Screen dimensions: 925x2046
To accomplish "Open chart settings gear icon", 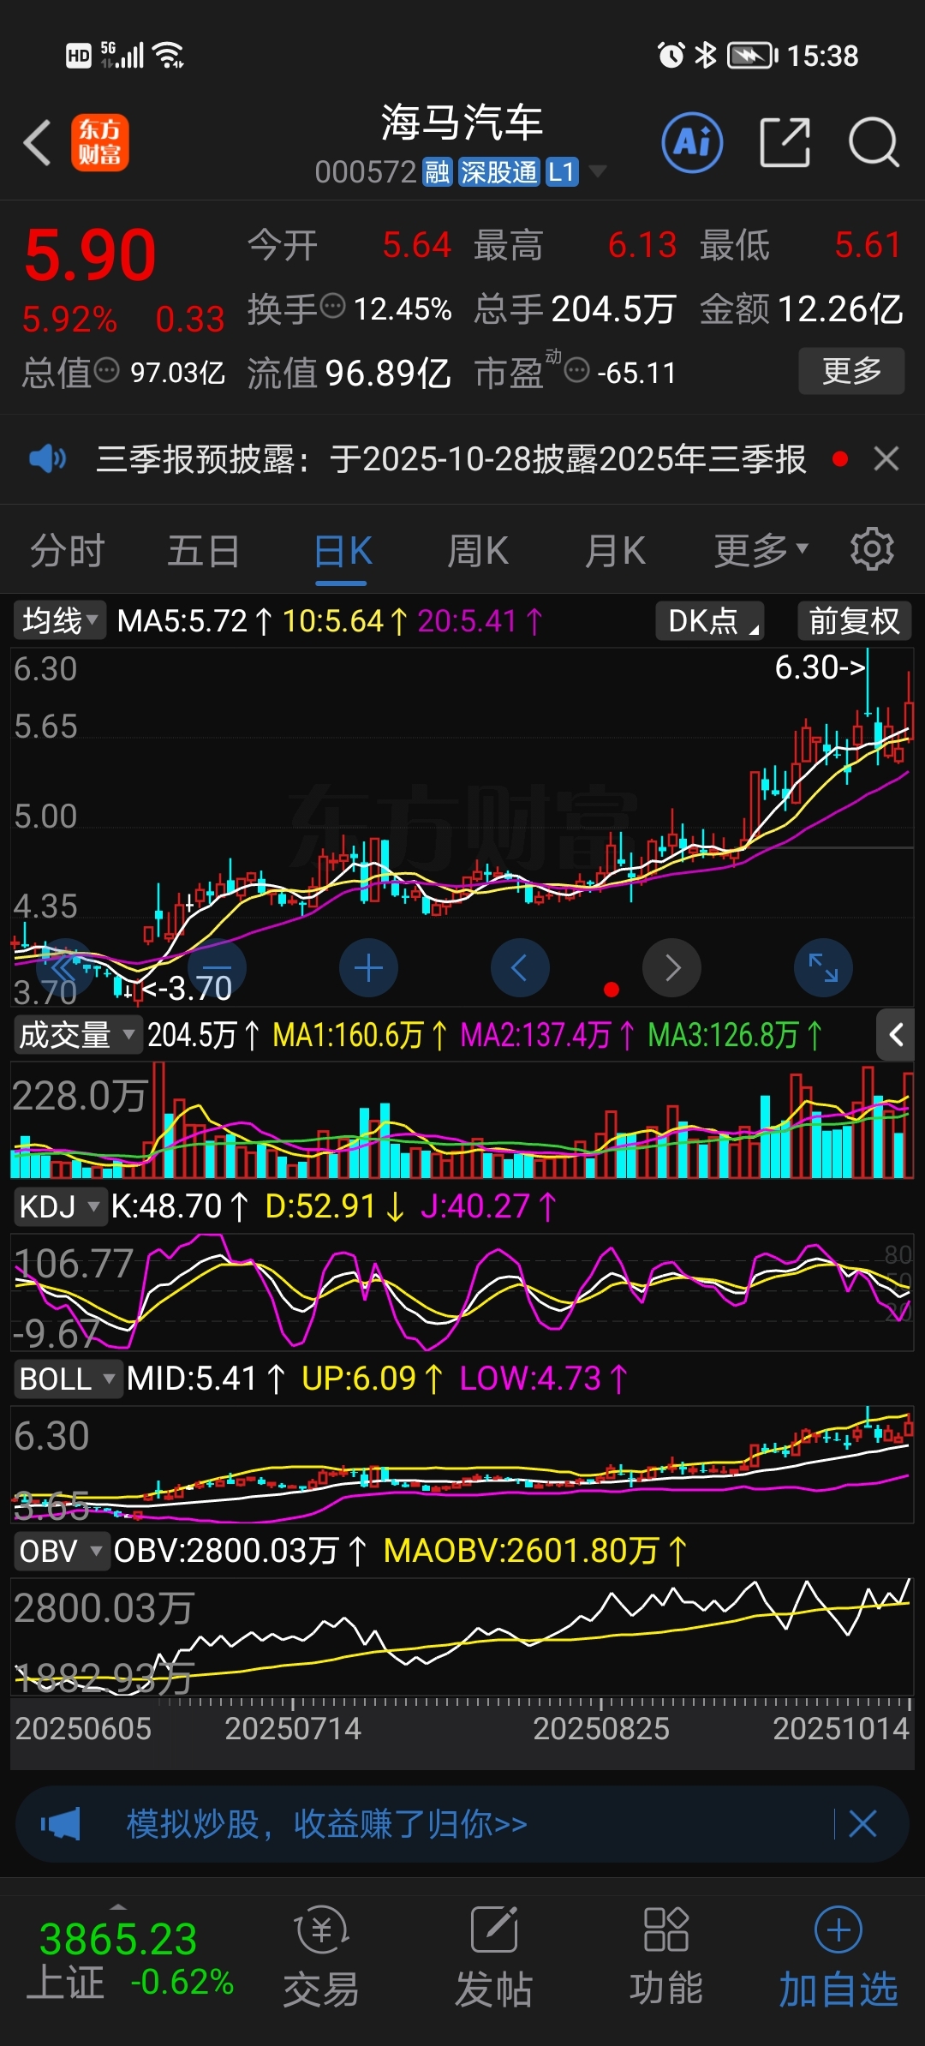I will (x=872, y=548).
